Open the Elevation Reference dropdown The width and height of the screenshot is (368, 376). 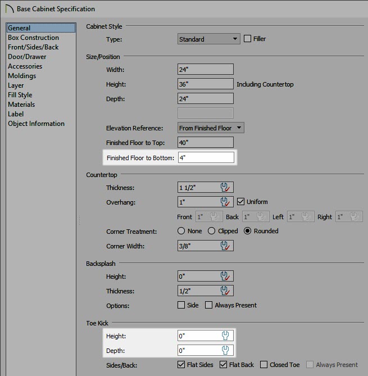[211, 128]
